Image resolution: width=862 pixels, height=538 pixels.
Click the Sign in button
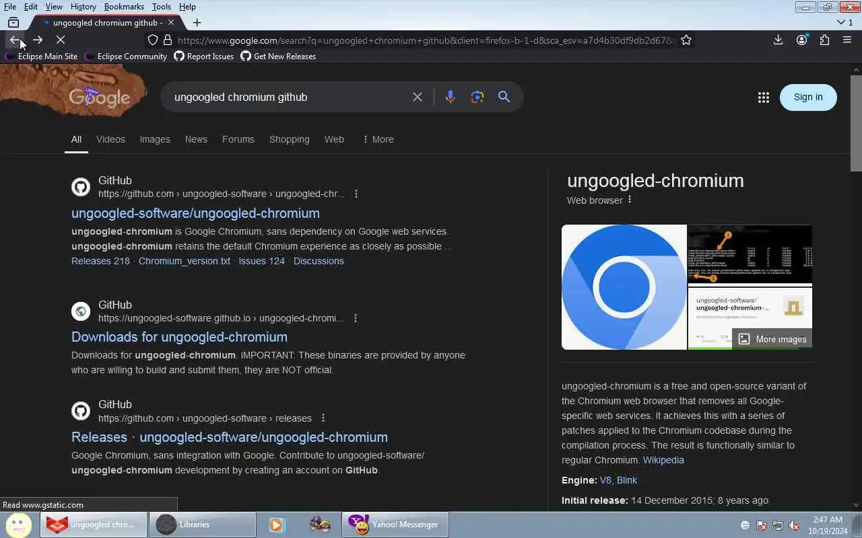pos(808,97)
